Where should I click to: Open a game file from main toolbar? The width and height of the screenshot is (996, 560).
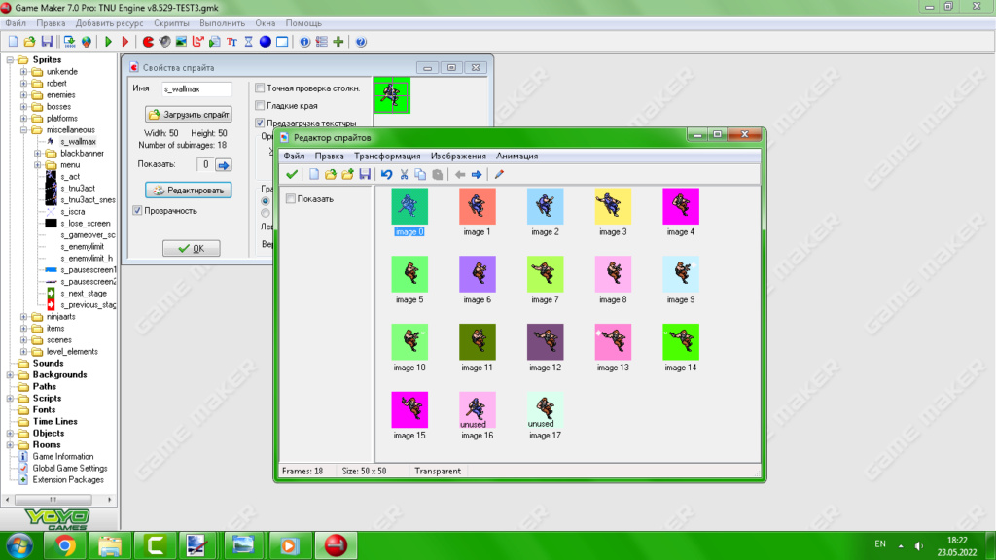(x=29, y=42)
